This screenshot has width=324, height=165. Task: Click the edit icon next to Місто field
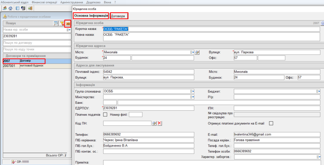point(197,52)
